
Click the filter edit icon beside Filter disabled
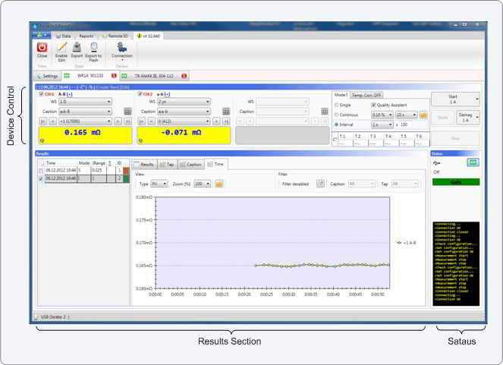[x=320, y=184]
